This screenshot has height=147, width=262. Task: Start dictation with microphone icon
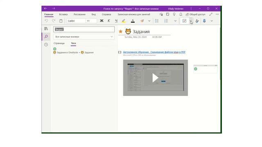click(204, 21)
